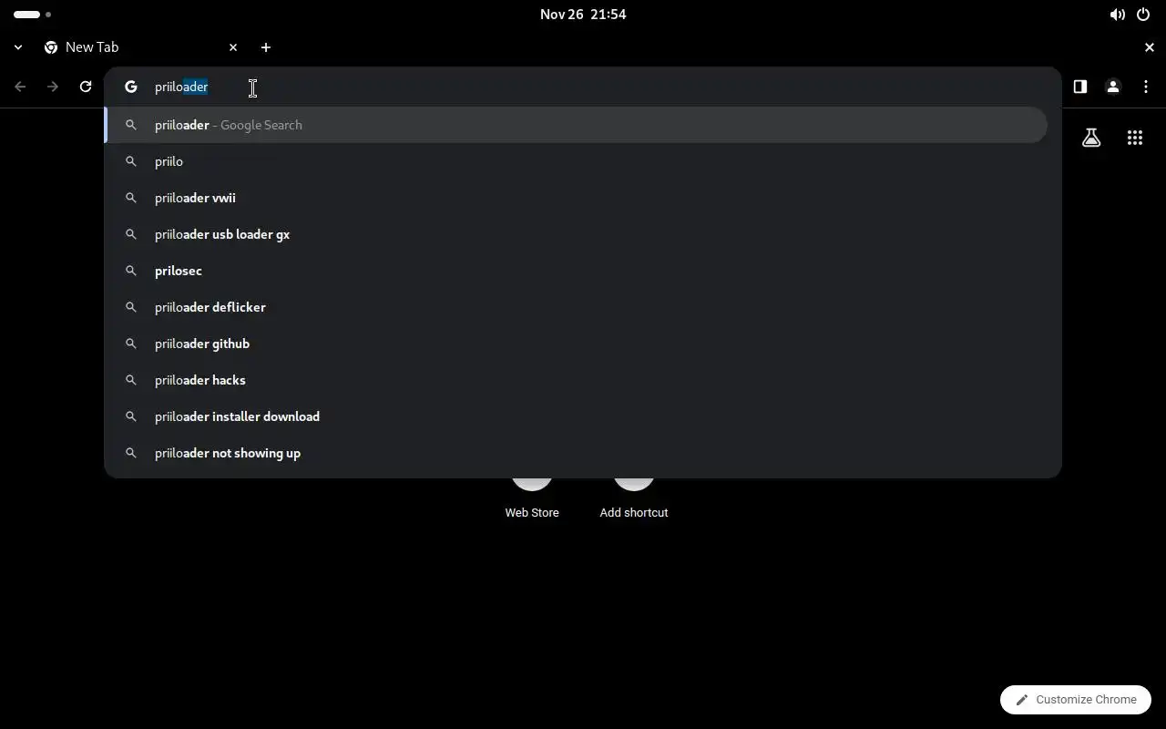Open the profile avatar menu
This screenshot has height=729, width=1166.
[1112, 87]
